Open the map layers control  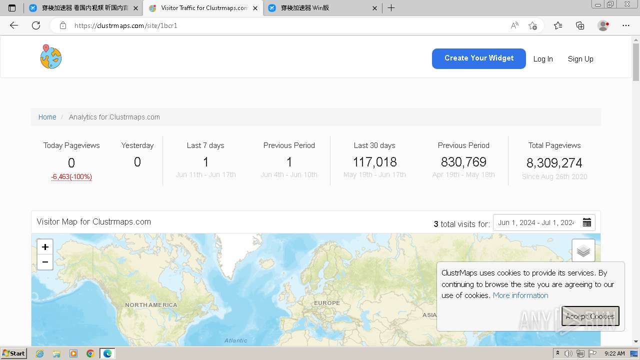(x=583, y=251)
